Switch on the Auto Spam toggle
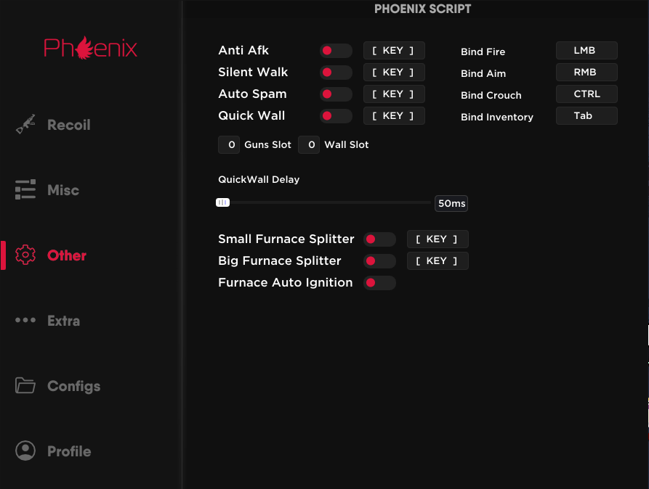 click(x=336, y=94)
